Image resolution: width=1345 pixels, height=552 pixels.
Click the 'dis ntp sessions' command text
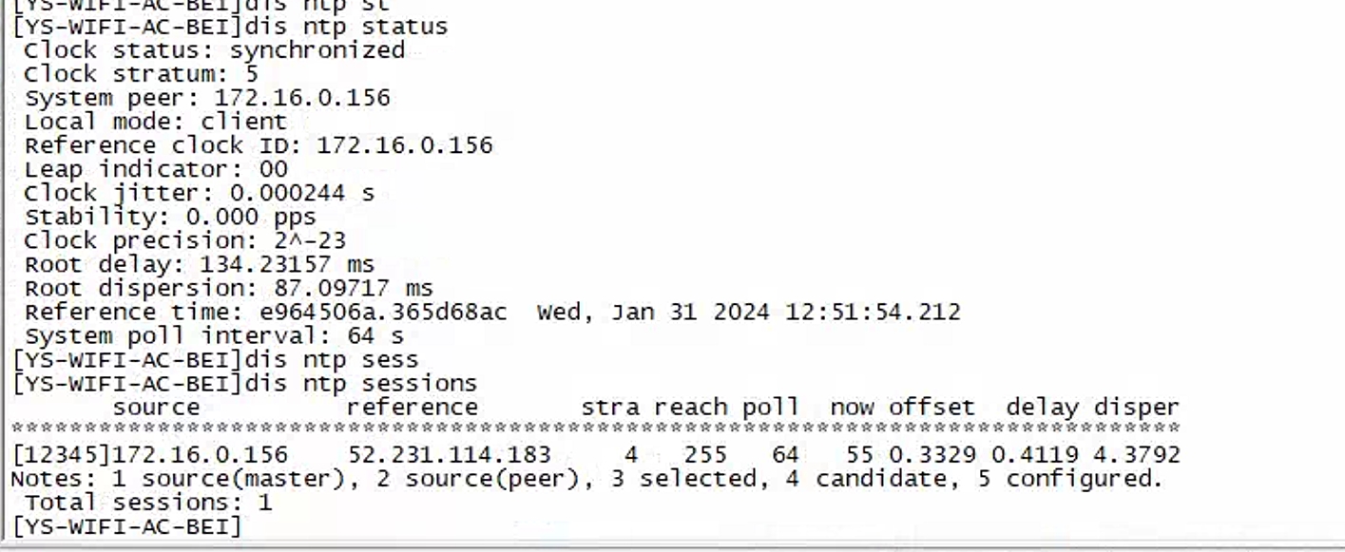[x=360, y=384]
